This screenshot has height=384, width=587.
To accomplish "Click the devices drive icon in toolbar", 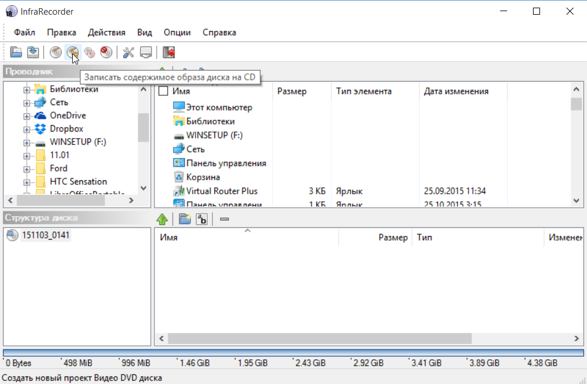I will 146,52.
